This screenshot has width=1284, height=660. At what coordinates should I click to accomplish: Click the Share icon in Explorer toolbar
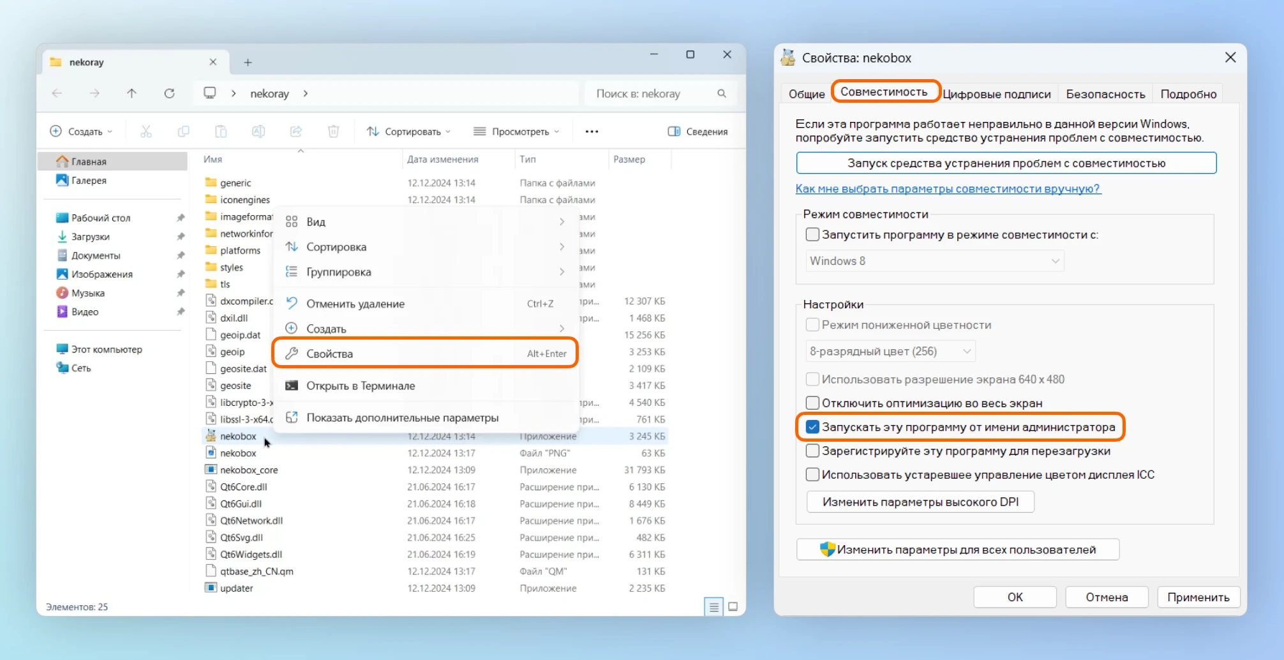click(x=296, y=131)
